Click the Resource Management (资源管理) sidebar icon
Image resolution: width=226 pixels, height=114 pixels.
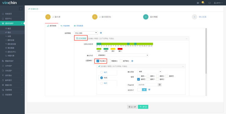[3, 90]
